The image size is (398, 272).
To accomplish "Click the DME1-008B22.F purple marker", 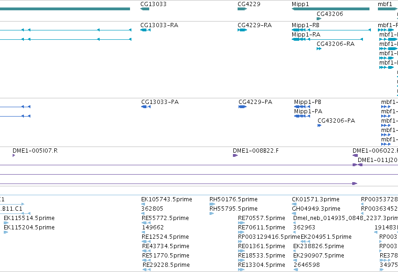I will pyautogui.click(x=235, y=155).
